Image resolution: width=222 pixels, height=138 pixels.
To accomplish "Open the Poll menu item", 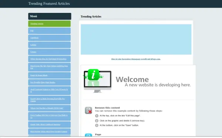I will 50,31.
